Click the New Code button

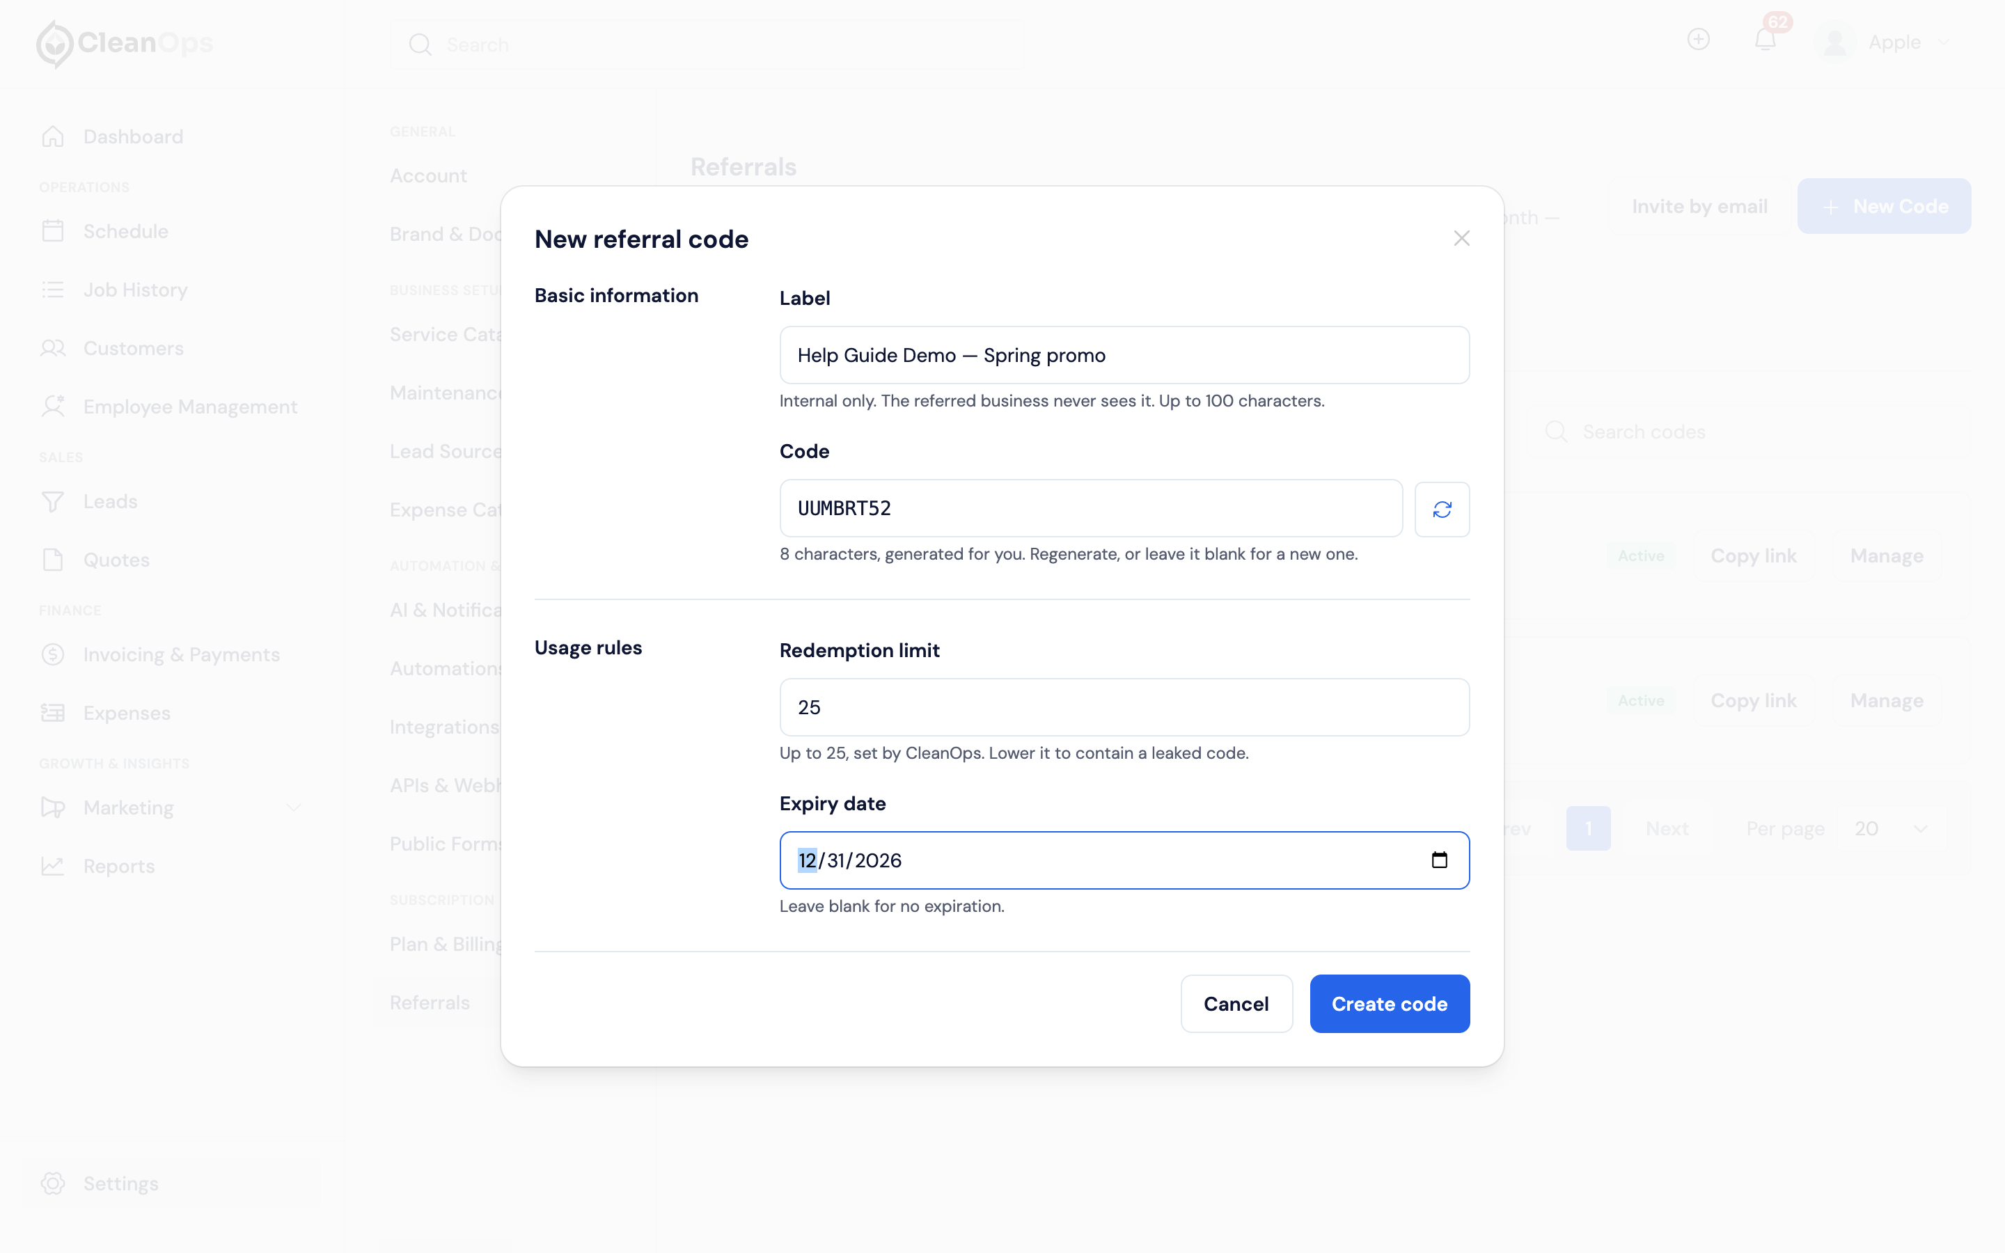(x=1883, y=206)
